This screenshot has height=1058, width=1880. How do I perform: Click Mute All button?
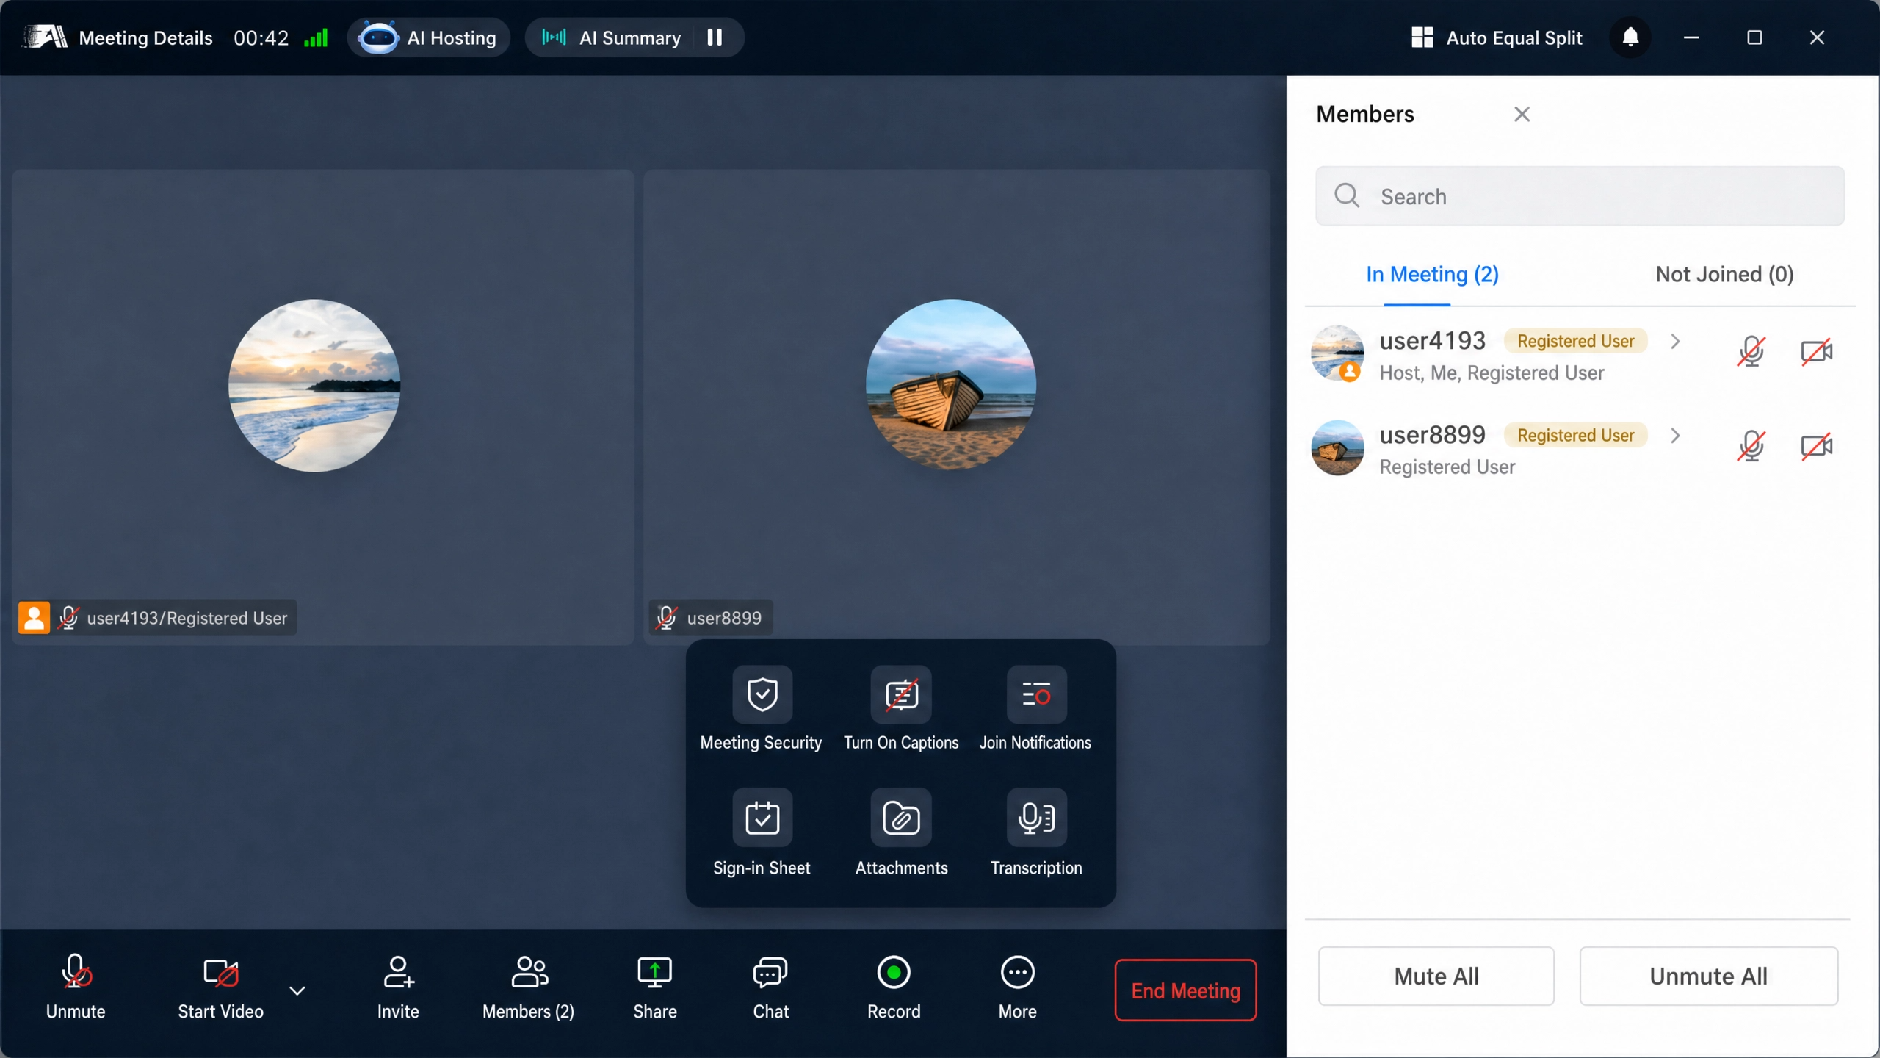pos(1436,976)
